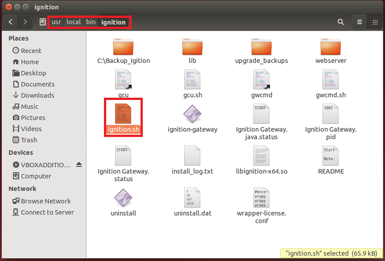Select the C:\Backup_Igition folder

tap(123, 52)
